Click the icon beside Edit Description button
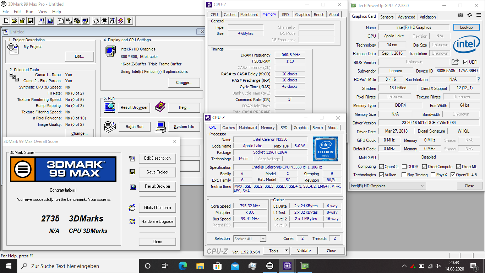The width and height of the screenshot is (485, 273). (x=132, y=158)
